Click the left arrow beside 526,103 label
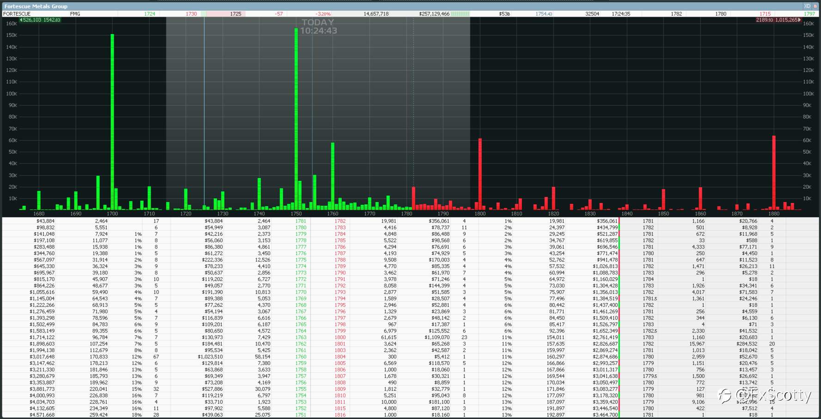This screenshot has width=821, height=419. [21, 20]
